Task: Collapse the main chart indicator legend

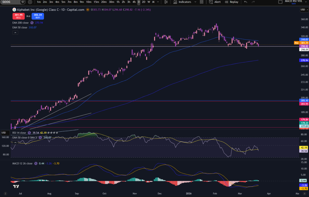Action: click(x=15, y=33)
